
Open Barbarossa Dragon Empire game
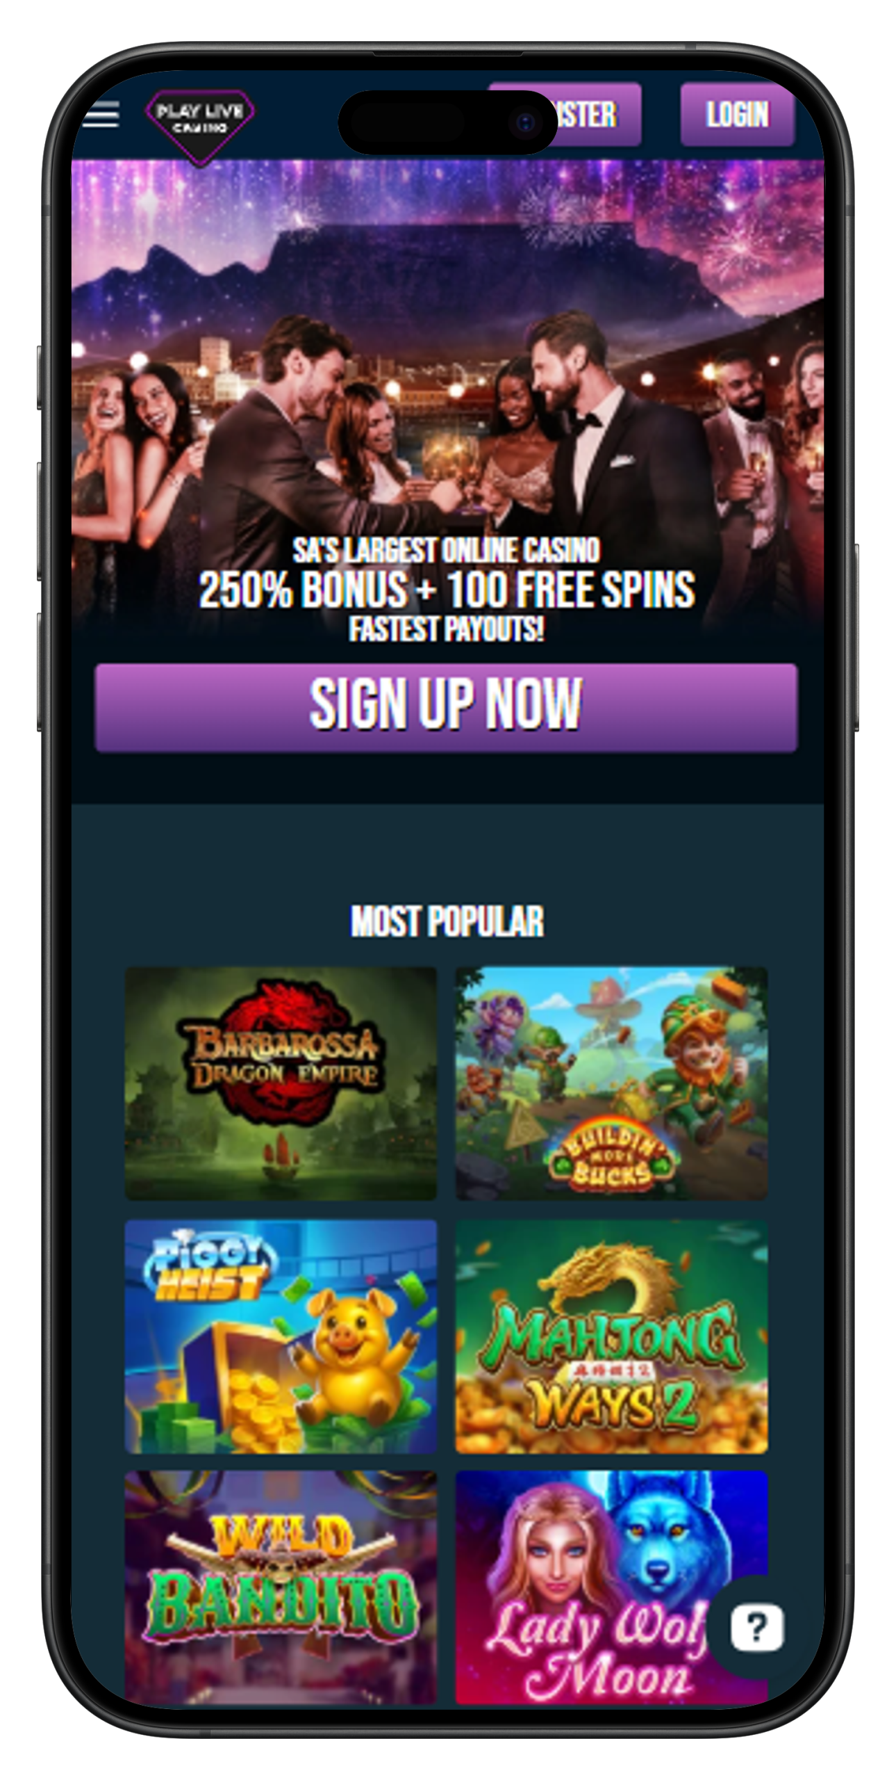coord(281,1082)
